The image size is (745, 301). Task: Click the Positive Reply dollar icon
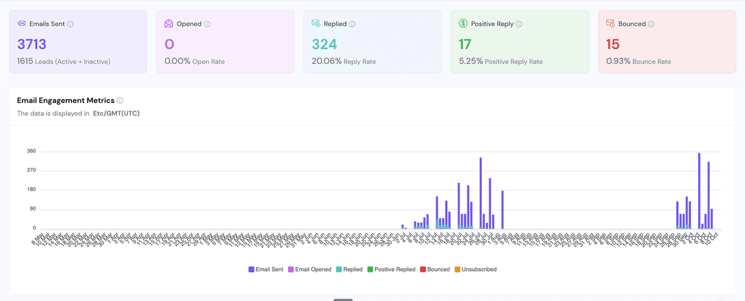(x=463, y=24)
